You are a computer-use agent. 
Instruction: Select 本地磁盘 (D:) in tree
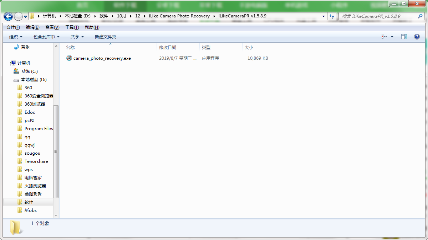(34, 79)
